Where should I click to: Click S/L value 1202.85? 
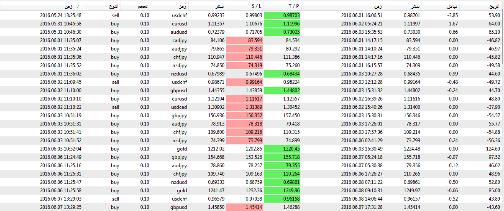click(254, 149)
